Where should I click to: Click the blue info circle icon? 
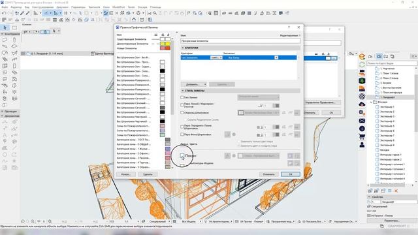[x=362, y=129]
